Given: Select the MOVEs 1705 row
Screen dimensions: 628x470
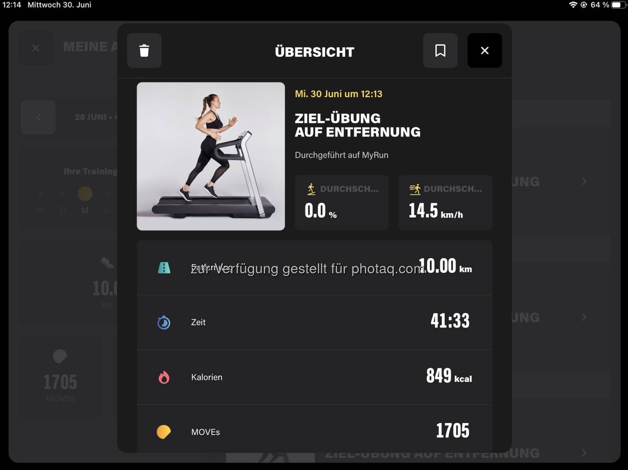Looking at the screenshot, I should 314,431.
